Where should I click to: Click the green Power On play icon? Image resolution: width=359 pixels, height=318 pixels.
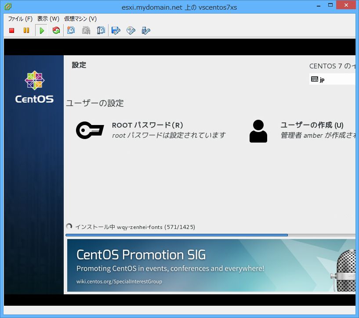(x=42, y=30)
